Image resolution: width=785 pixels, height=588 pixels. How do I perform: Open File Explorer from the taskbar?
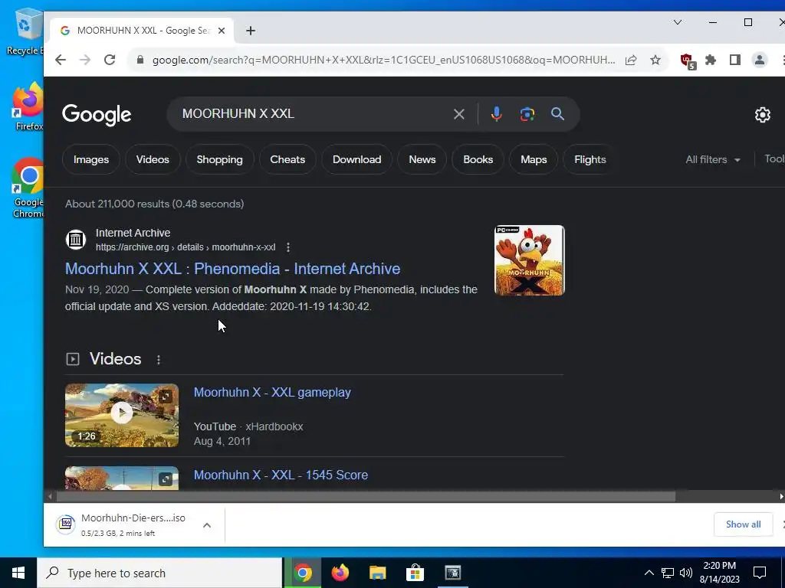pyautogui.click(x=377, y=573)
